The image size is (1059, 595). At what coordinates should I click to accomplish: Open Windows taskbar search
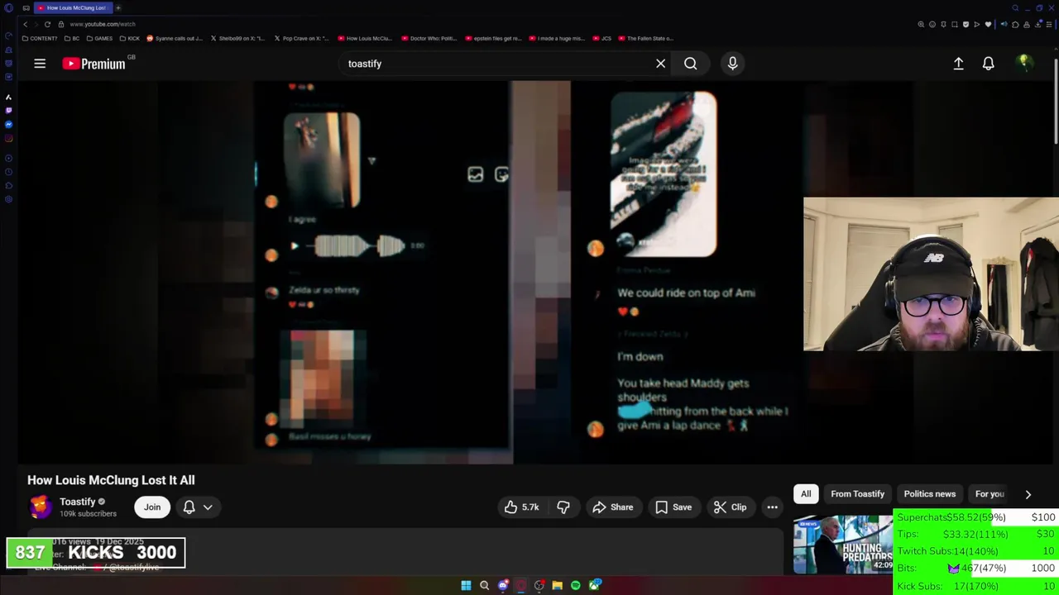pos(485,585)
